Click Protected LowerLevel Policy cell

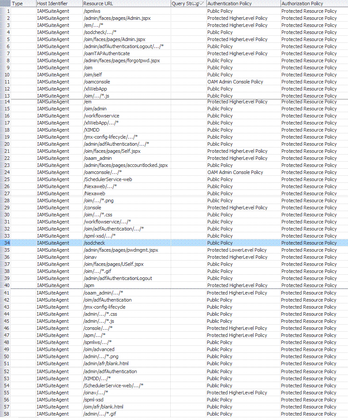click(243, 250)
